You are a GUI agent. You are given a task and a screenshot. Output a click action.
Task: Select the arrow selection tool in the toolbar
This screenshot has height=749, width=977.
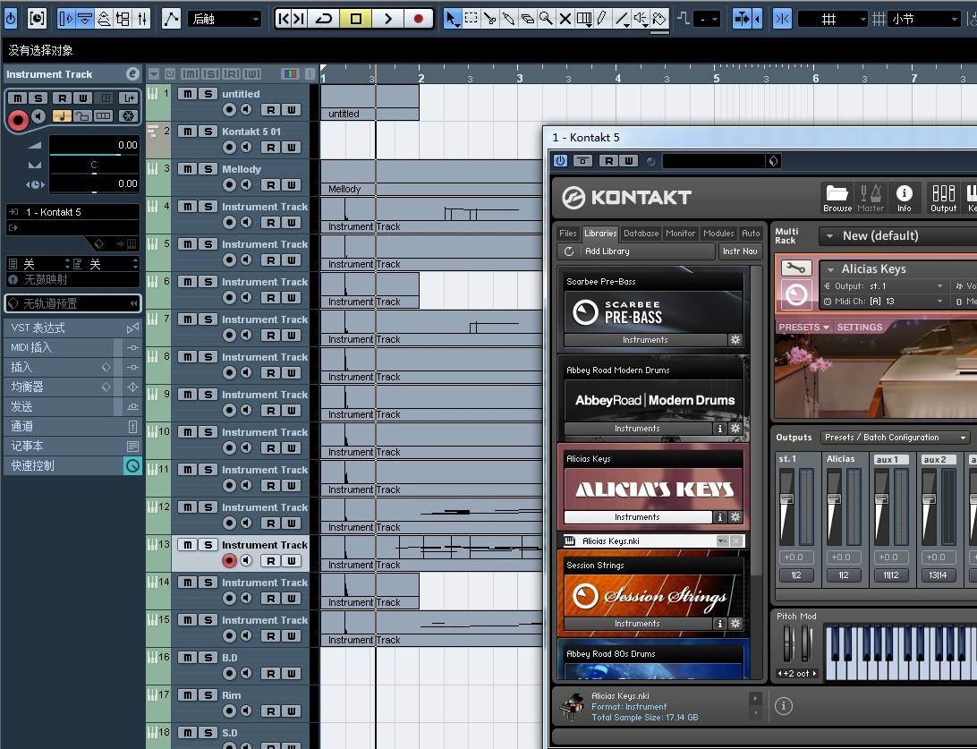[451, 18]
